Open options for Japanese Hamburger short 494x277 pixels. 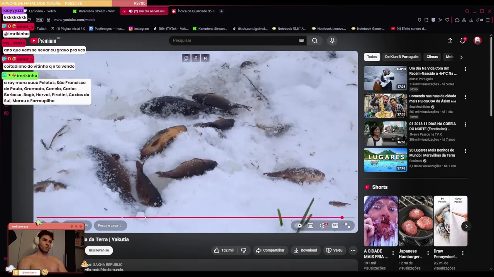pyautogui.click(x=428, y=253)
